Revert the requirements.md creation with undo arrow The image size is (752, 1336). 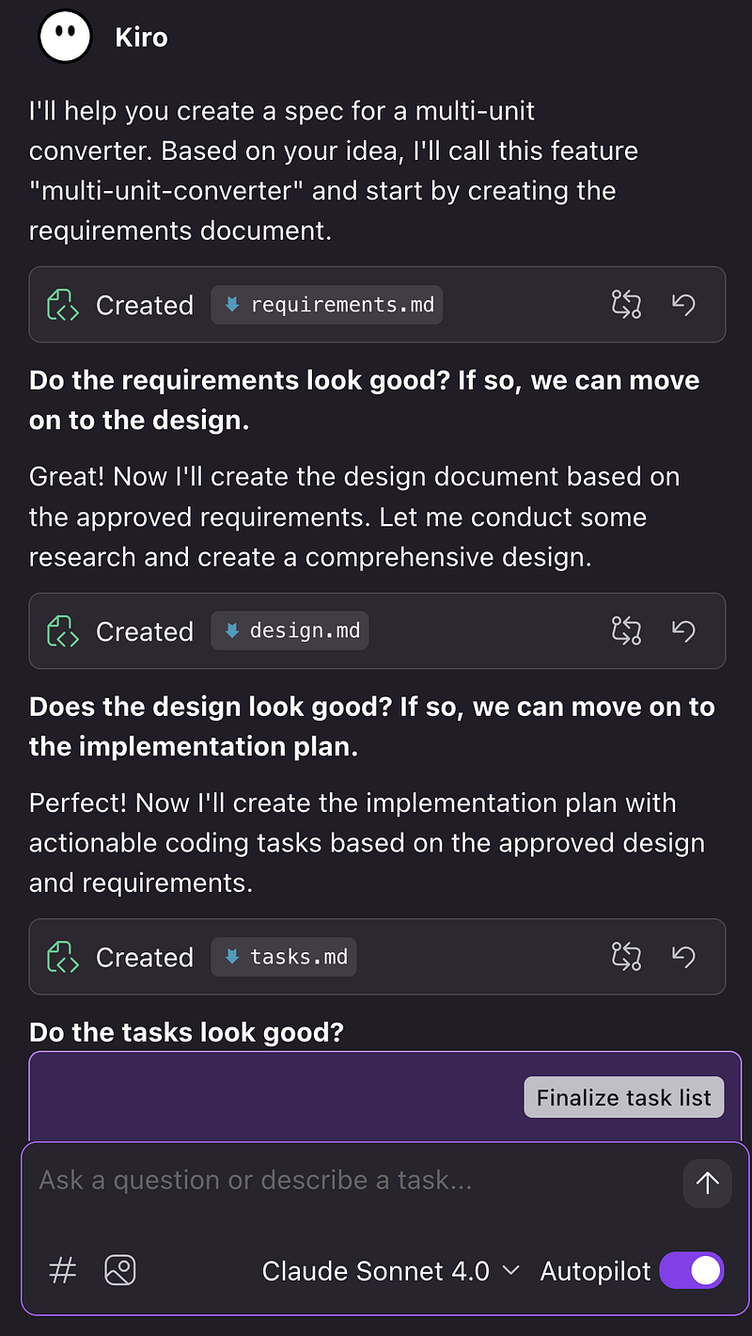(x=683, y=304)
